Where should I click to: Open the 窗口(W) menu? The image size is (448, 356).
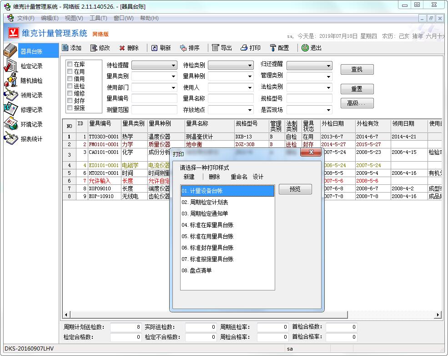click(x=123, y=18)
